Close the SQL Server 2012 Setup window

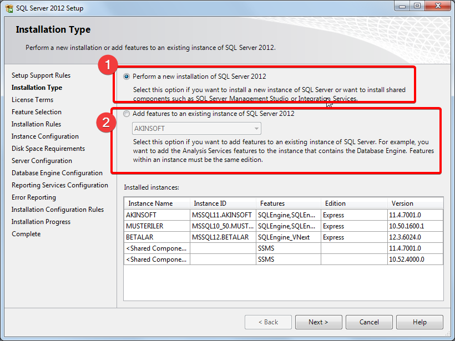pos(438,6)
